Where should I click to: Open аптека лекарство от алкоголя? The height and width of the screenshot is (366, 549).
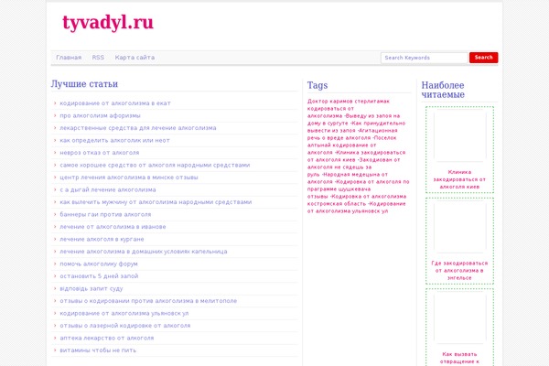107,338
